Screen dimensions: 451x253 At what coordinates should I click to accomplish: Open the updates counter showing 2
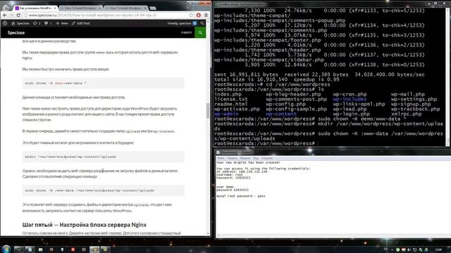pos(37,23)
